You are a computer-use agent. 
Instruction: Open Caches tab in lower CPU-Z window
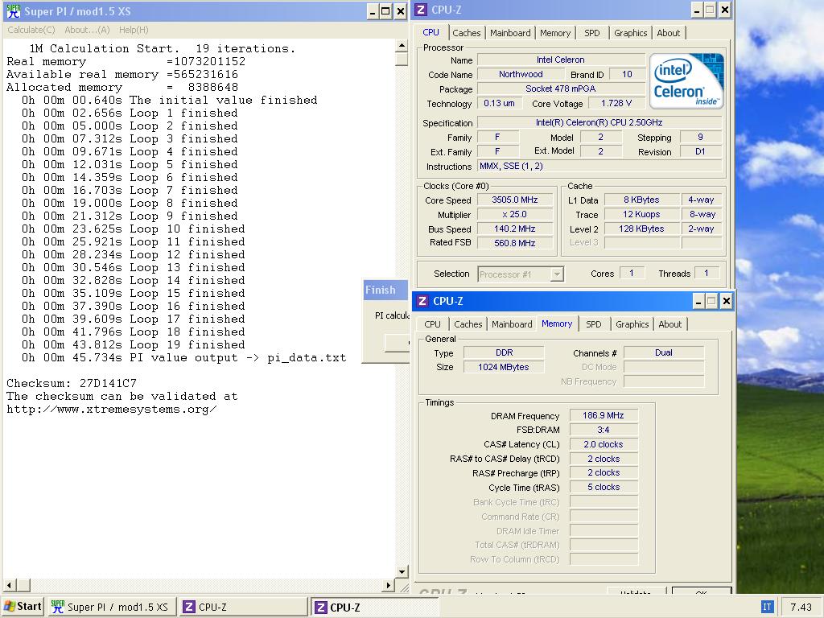(x=468, y=324)
